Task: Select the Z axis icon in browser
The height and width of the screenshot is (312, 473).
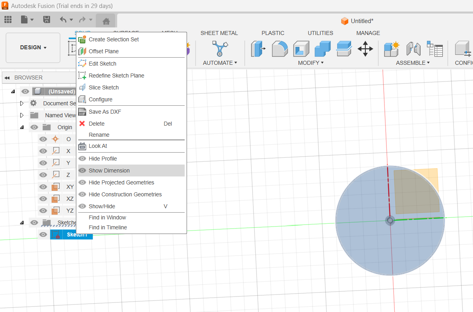Action: [x=56, y=174]
